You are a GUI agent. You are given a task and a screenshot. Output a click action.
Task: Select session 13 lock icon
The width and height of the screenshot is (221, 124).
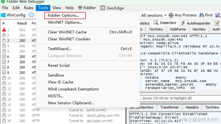4,94
